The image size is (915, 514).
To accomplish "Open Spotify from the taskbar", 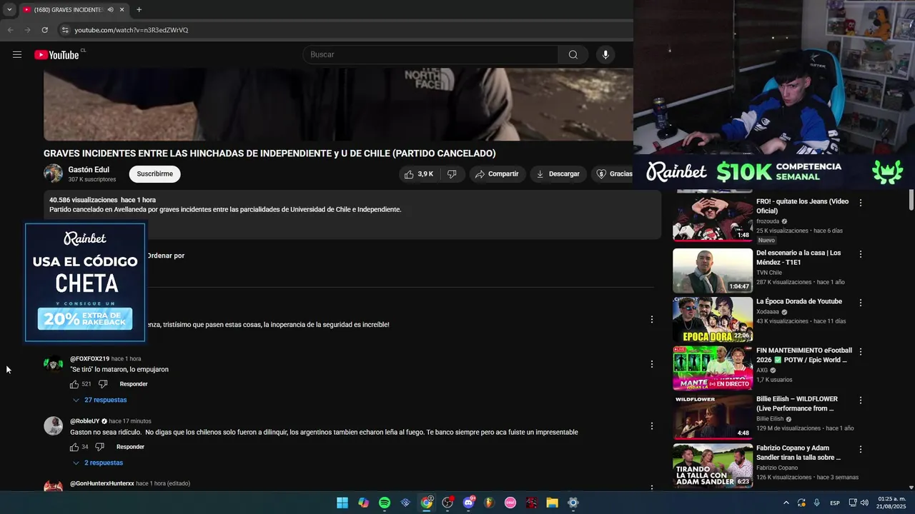I will click(x=385, y=503).
